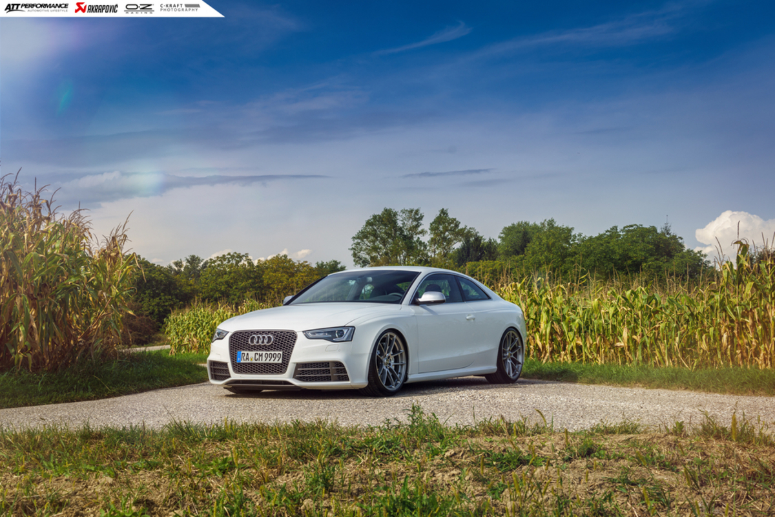Click the white car hood
Viewport: 775px width, 517px height.
pos(291,317)
